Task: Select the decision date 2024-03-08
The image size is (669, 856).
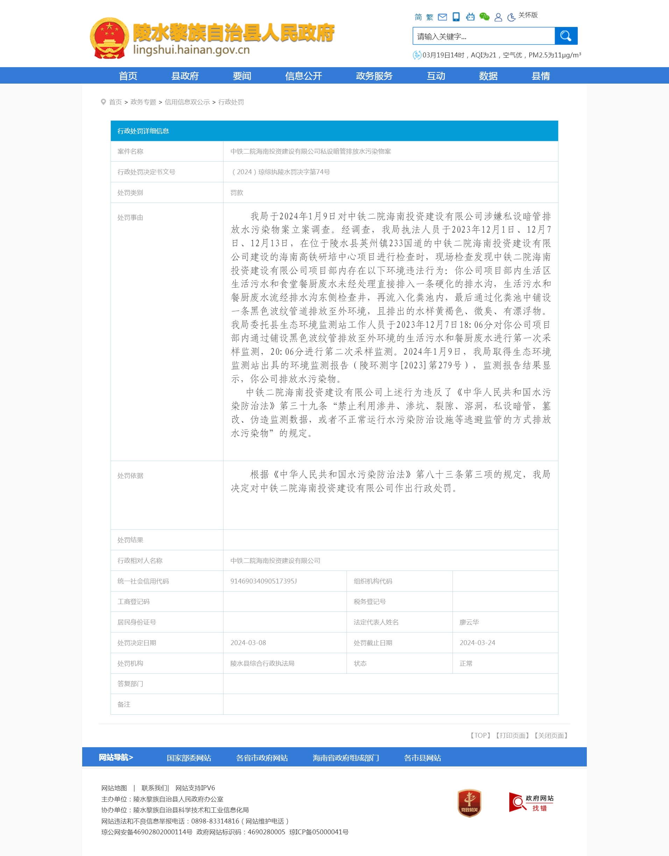Action: 248,642
